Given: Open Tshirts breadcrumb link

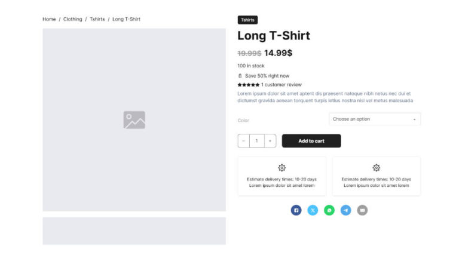Looking at the screenshot, I should 97,19.
